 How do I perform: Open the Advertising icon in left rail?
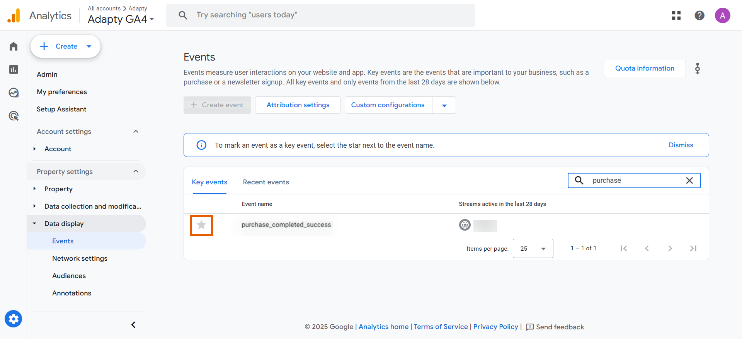tap(14, 116)
